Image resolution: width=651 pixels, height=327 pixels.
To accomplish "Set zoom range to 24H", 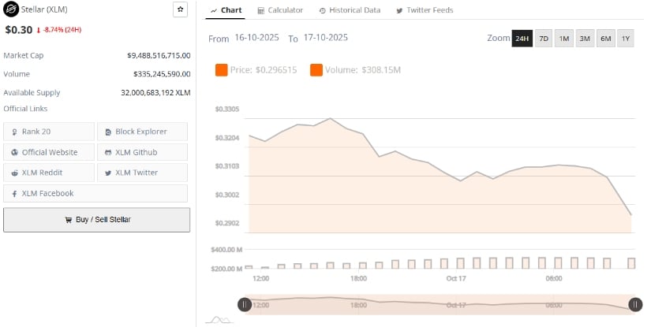I will [522, 39].
